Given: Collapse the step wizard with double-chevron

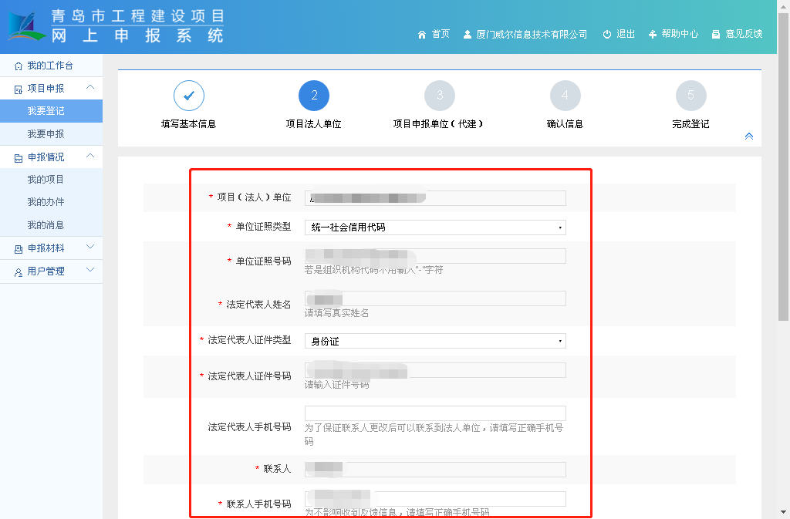Looking at the screenshot, I should [748, 136].
